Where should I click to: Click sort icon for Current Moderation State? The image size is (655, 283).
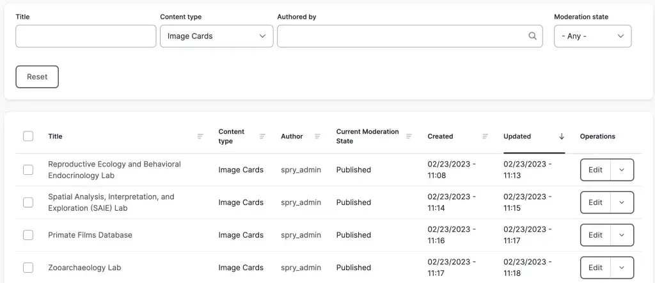click(409, 136)
